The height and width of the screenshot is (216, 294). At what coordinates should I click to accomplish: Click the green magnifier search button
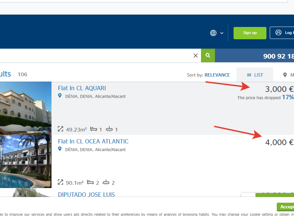(x=208, y=55)
